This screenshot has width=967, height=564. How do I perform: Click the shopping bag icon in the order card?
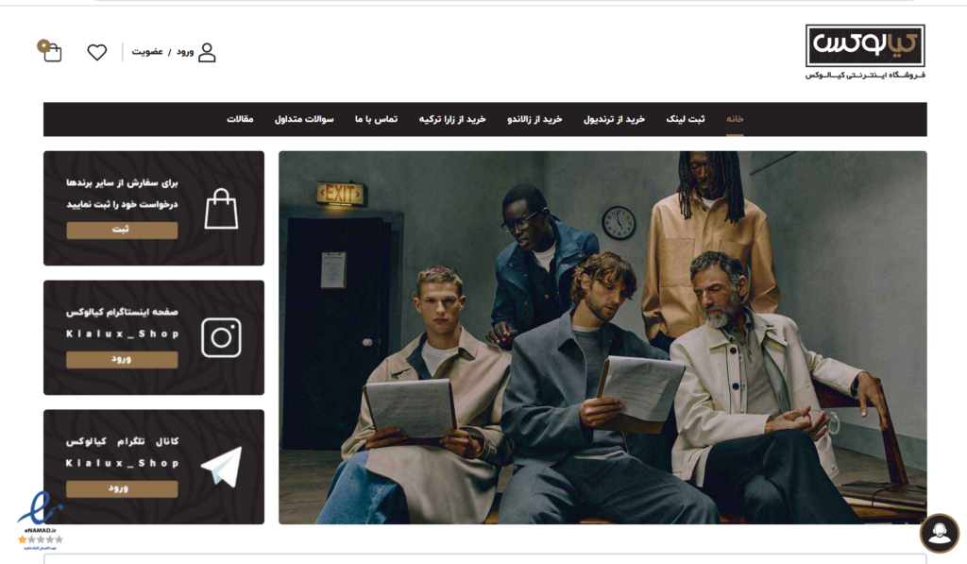coord(221,209)
